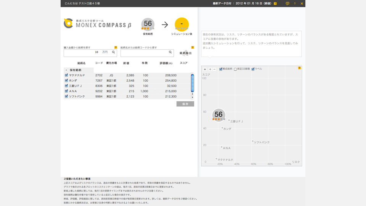This screenshot has height=206, width=366.
Task: Open the MONEX COMPASS logo
Action: [x=98, y=24]
